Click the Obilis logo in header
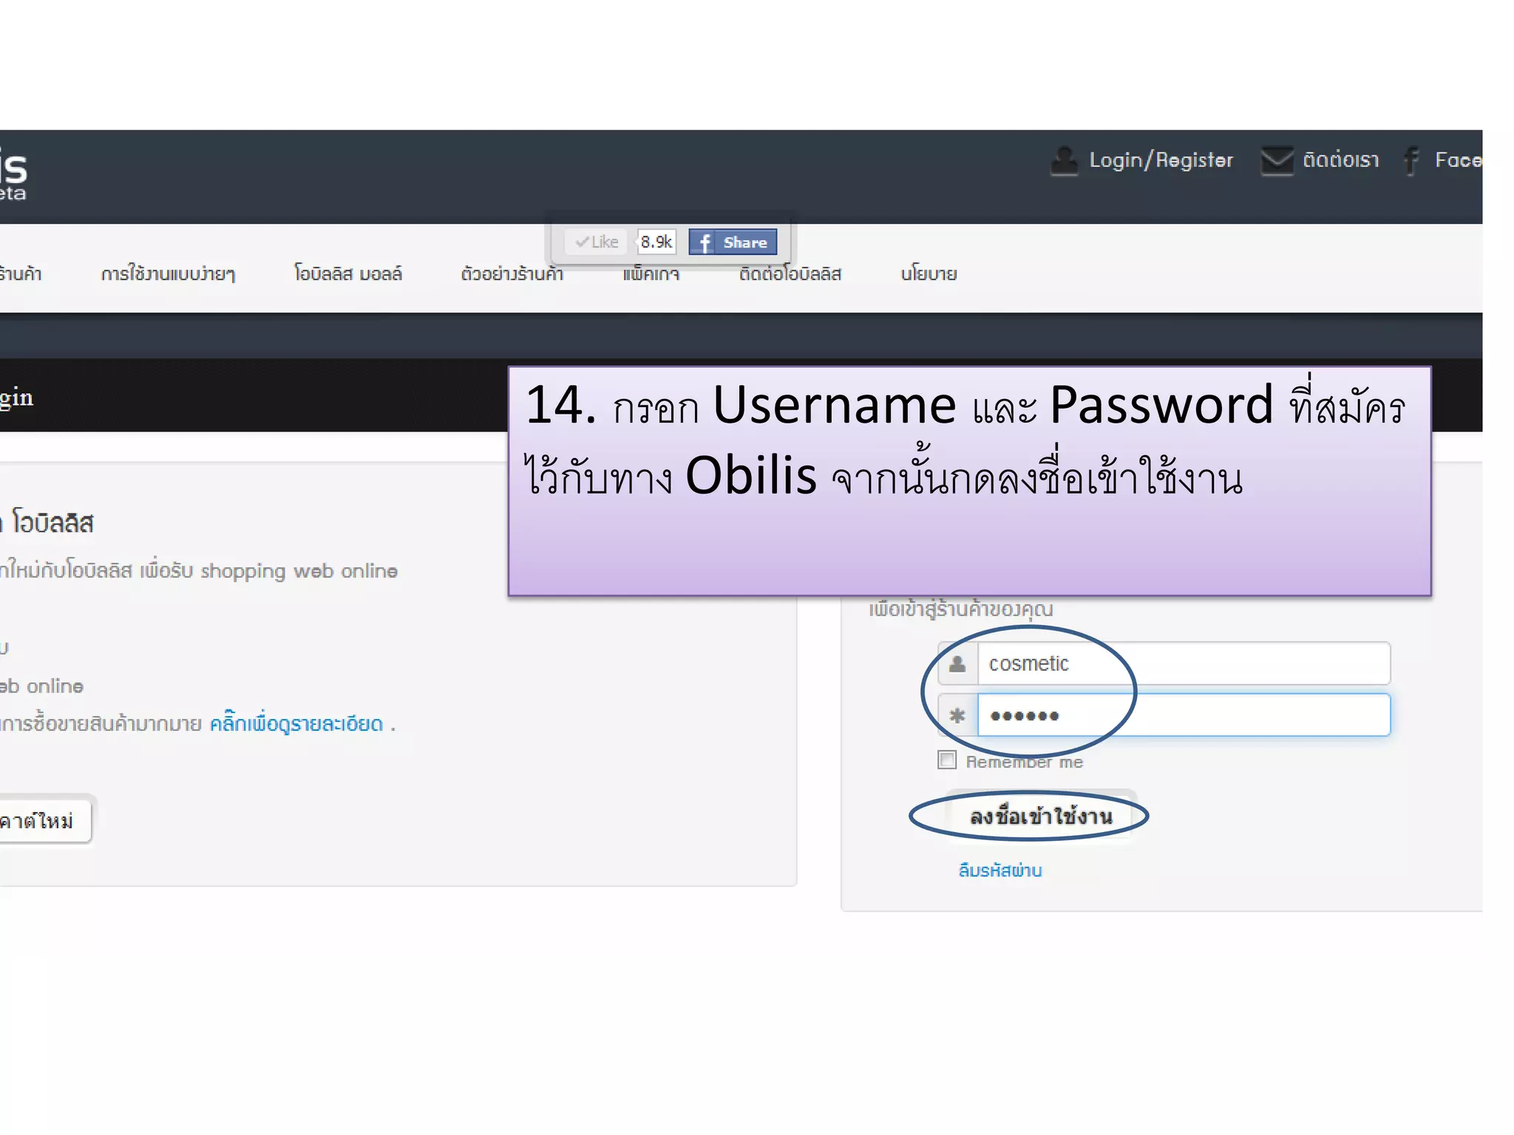 13,175
